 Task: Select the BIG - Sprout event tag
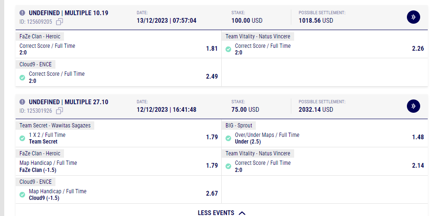pyautogui.click(x=239, y=126)
